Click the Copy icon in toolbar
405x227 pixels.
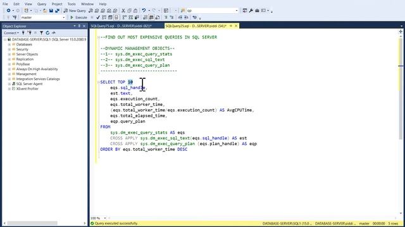129,11
